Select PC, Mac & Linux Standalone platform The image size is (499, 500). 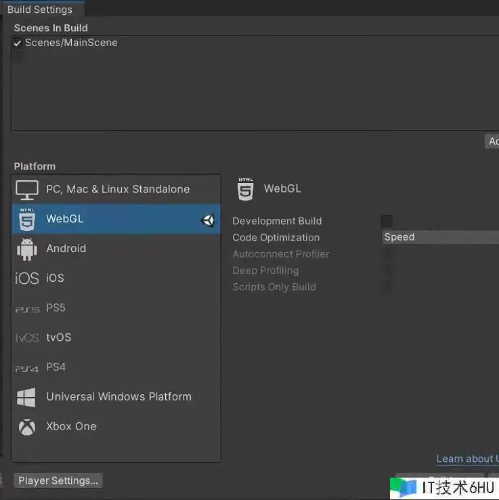click(x=116, y=190)
